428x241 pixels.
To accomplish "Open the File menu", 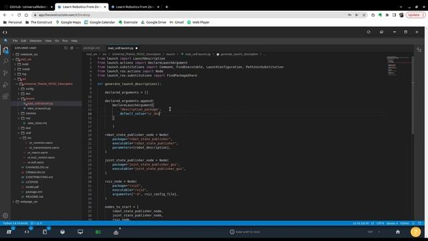I will (x=15, y=41).
